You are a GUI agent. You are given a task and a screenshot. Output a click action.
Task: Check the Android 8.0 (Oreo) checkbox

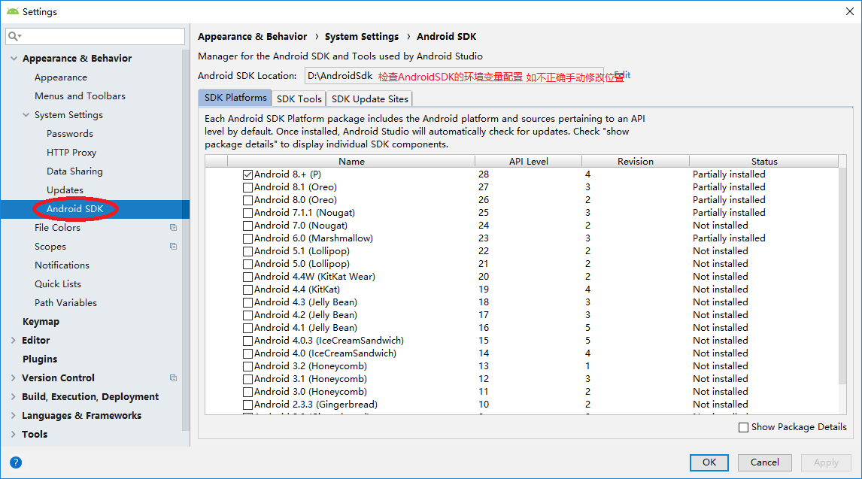[x=248, y=201]
